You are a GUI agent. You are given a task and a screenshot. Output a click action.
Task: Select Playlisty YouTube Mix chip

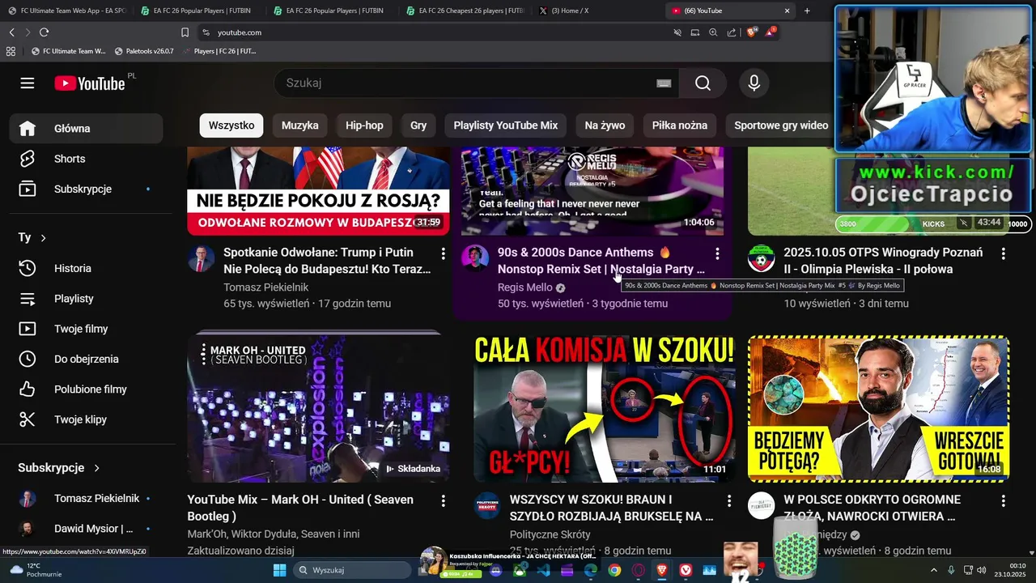[x=506, y=126]
